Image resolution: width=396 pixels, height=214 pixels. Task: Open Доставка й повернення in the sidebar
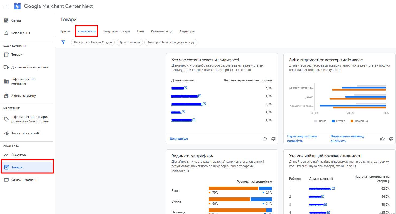27,67
